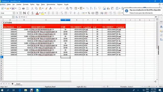Sort ascending with A-Z icon

[x=91, y=8]
